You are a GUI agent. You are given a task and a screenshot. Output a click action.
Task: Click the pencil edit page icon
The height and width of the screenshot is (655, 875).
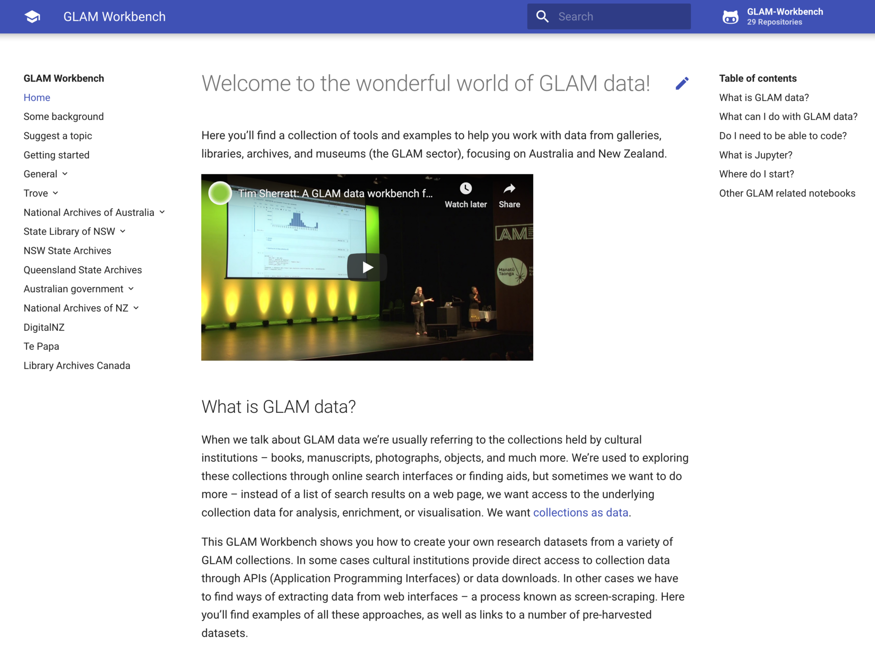[682, 83]
